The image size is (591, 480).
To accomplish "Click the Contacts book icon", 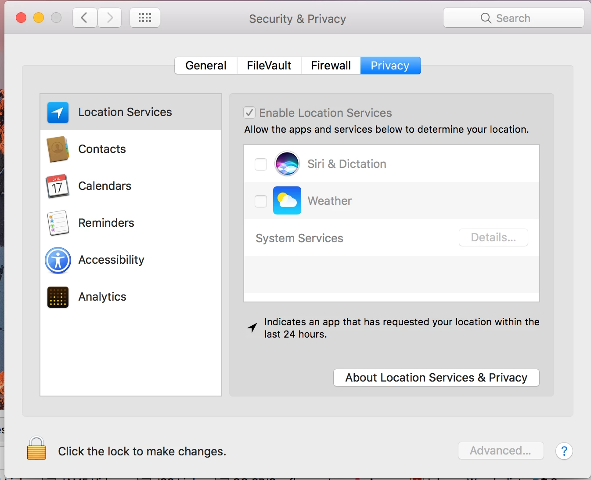I will [x=58, y=149].
